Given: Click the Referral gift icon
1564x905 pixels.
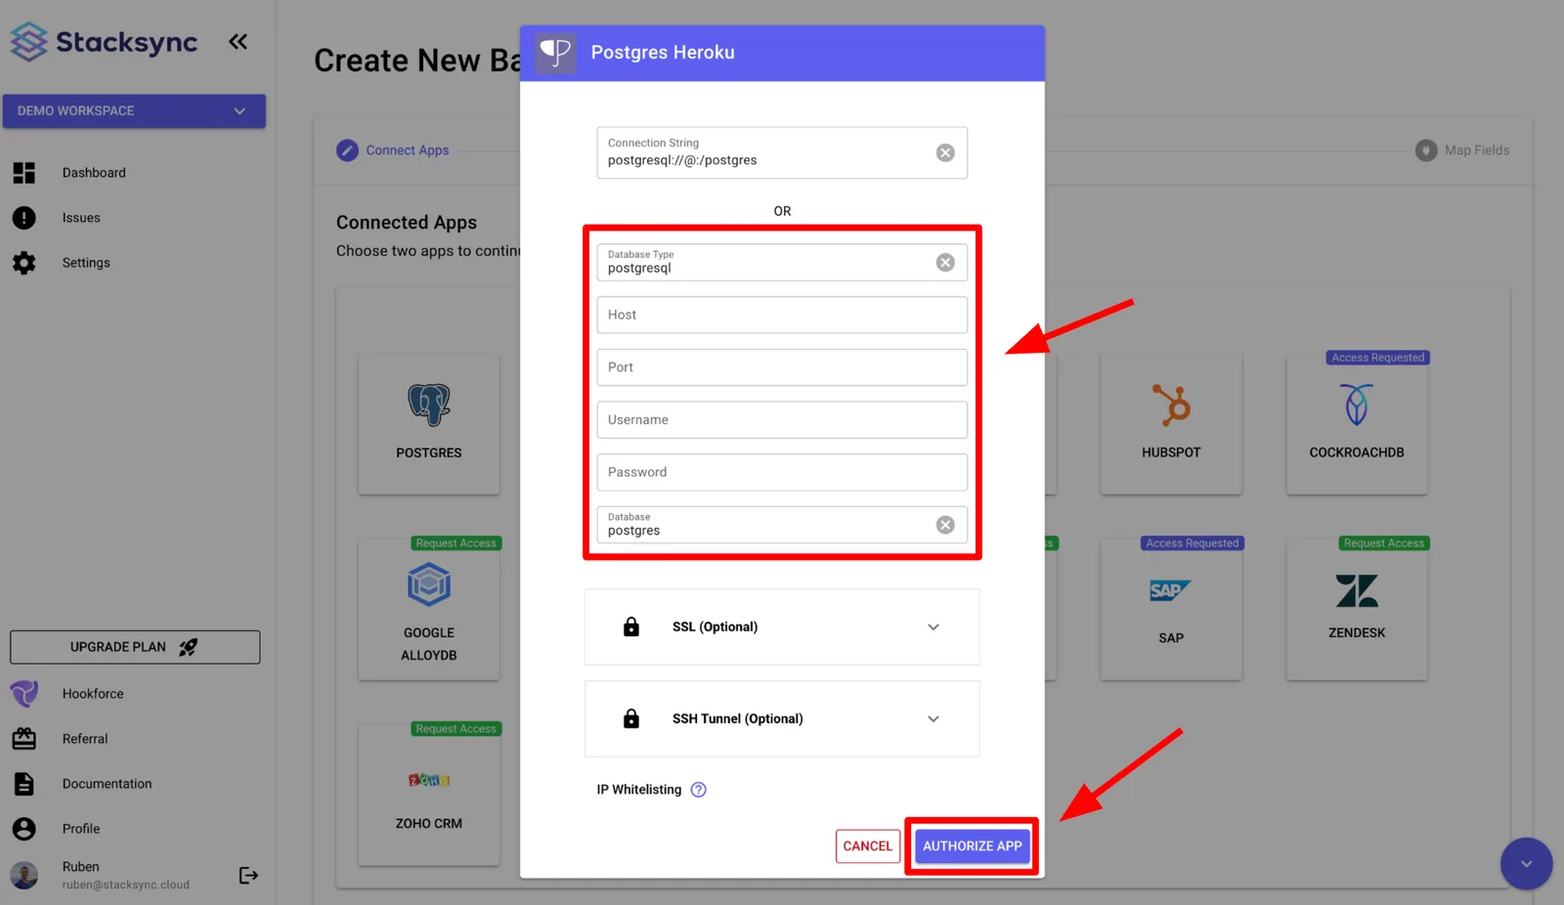Looking at the screenshot, I should (24, 739).
